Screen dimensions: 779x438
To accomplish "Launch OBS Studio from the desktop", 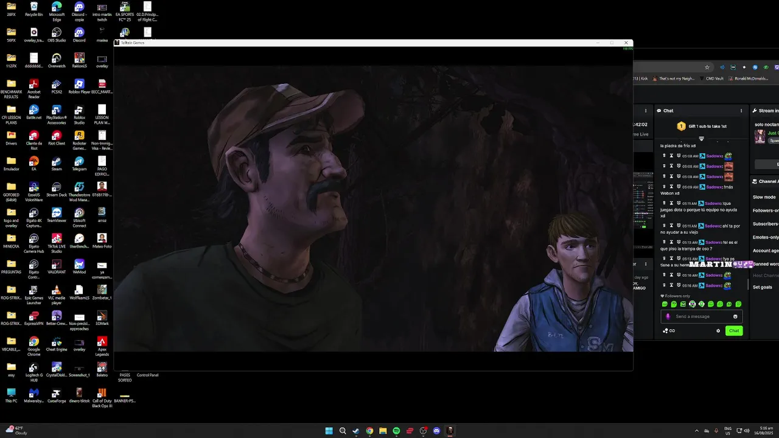I will click(x=57, y=35).
